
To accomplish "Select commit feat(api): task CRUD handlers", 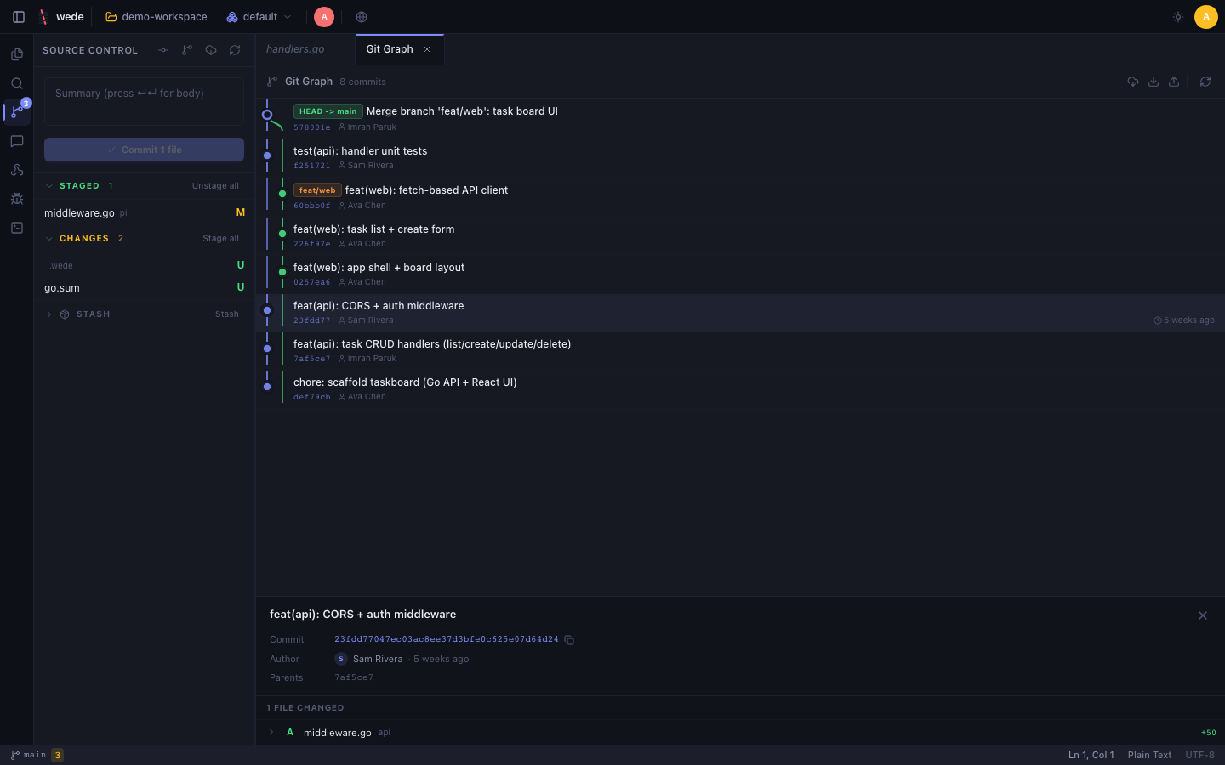I will [x=740, y=350].
